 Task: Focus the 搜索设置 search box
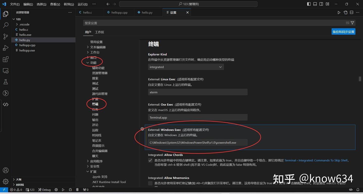coord(214,23)
